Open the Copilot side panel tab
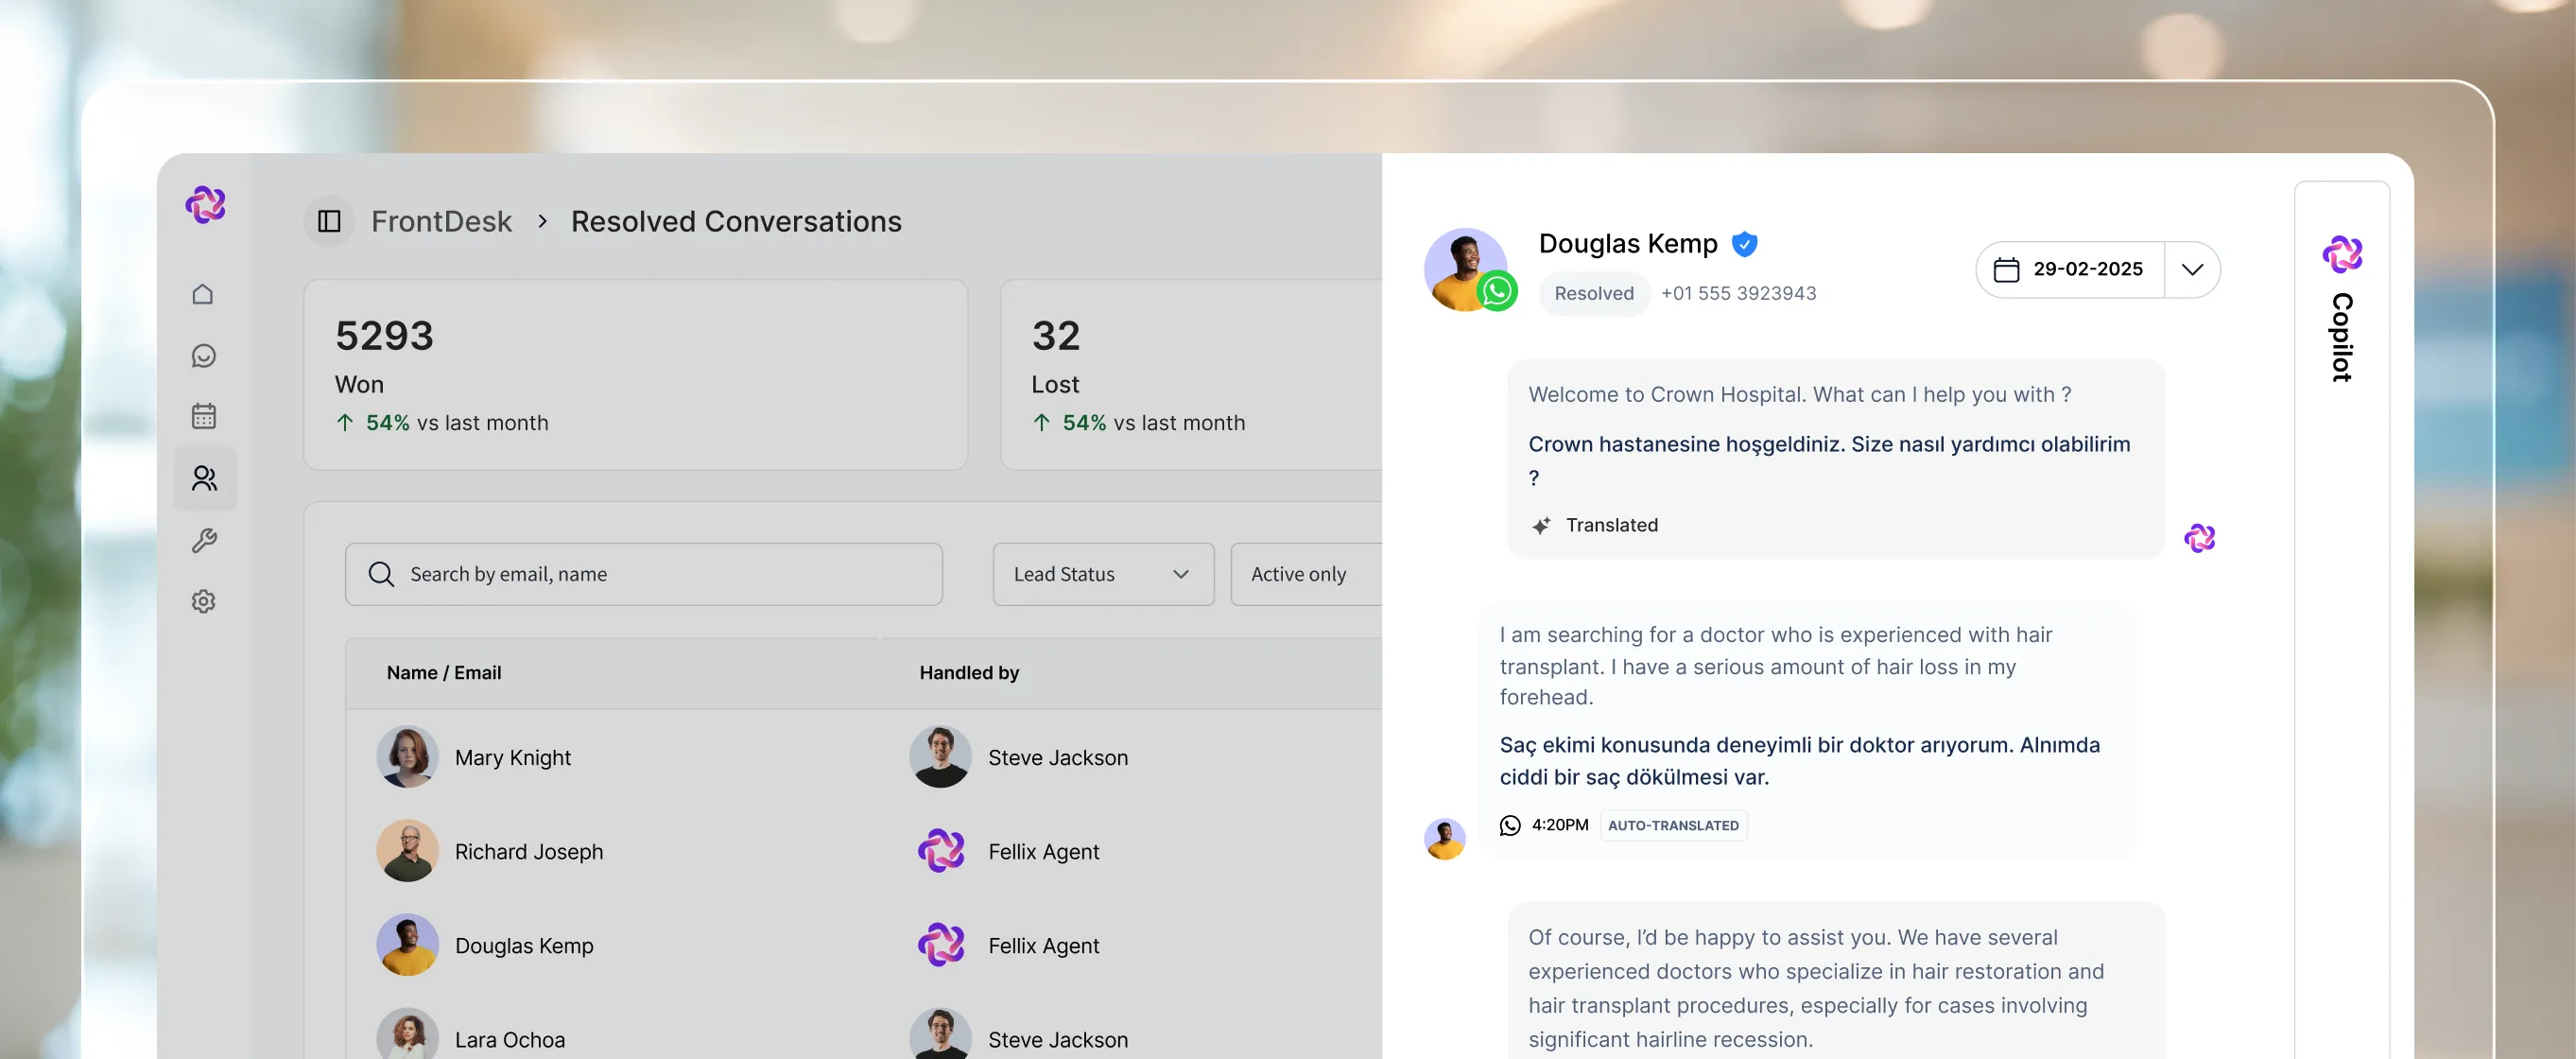The height and width of the screenshot is (1059, 2576). click(x=2341, y=620)
